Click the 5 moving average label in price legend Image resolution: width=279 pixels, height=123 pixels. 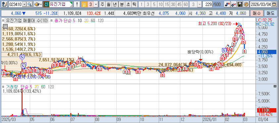pyautogui.click(x=74, y=21)
